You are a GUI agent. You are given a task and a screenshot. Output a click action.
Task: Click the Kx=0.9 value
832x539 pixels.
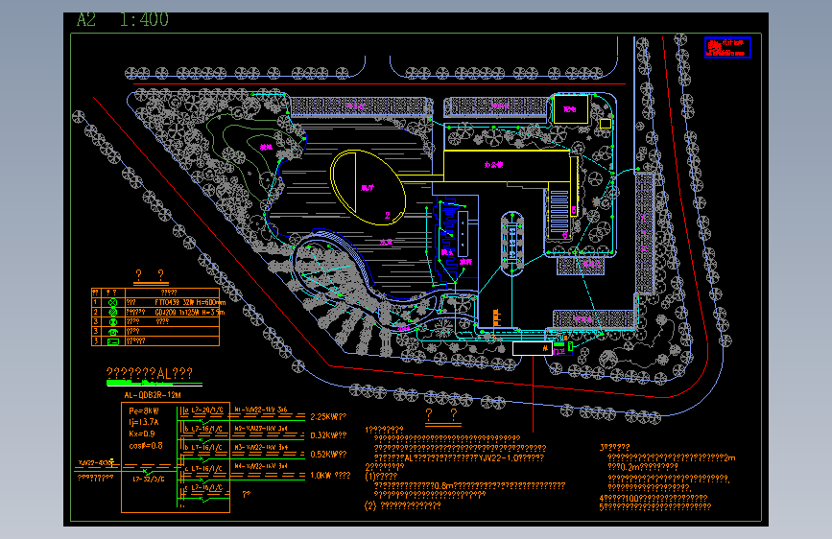(142, 434)
